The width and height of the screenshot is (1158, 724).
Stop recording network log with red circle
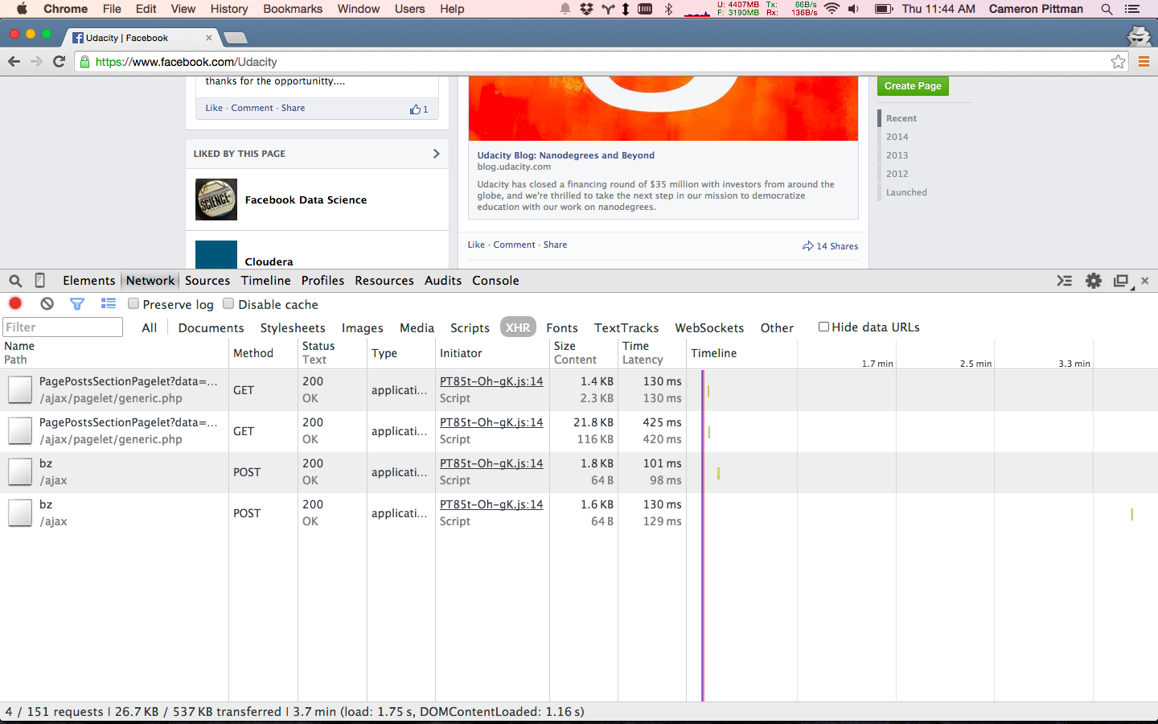tap(15, 303)
